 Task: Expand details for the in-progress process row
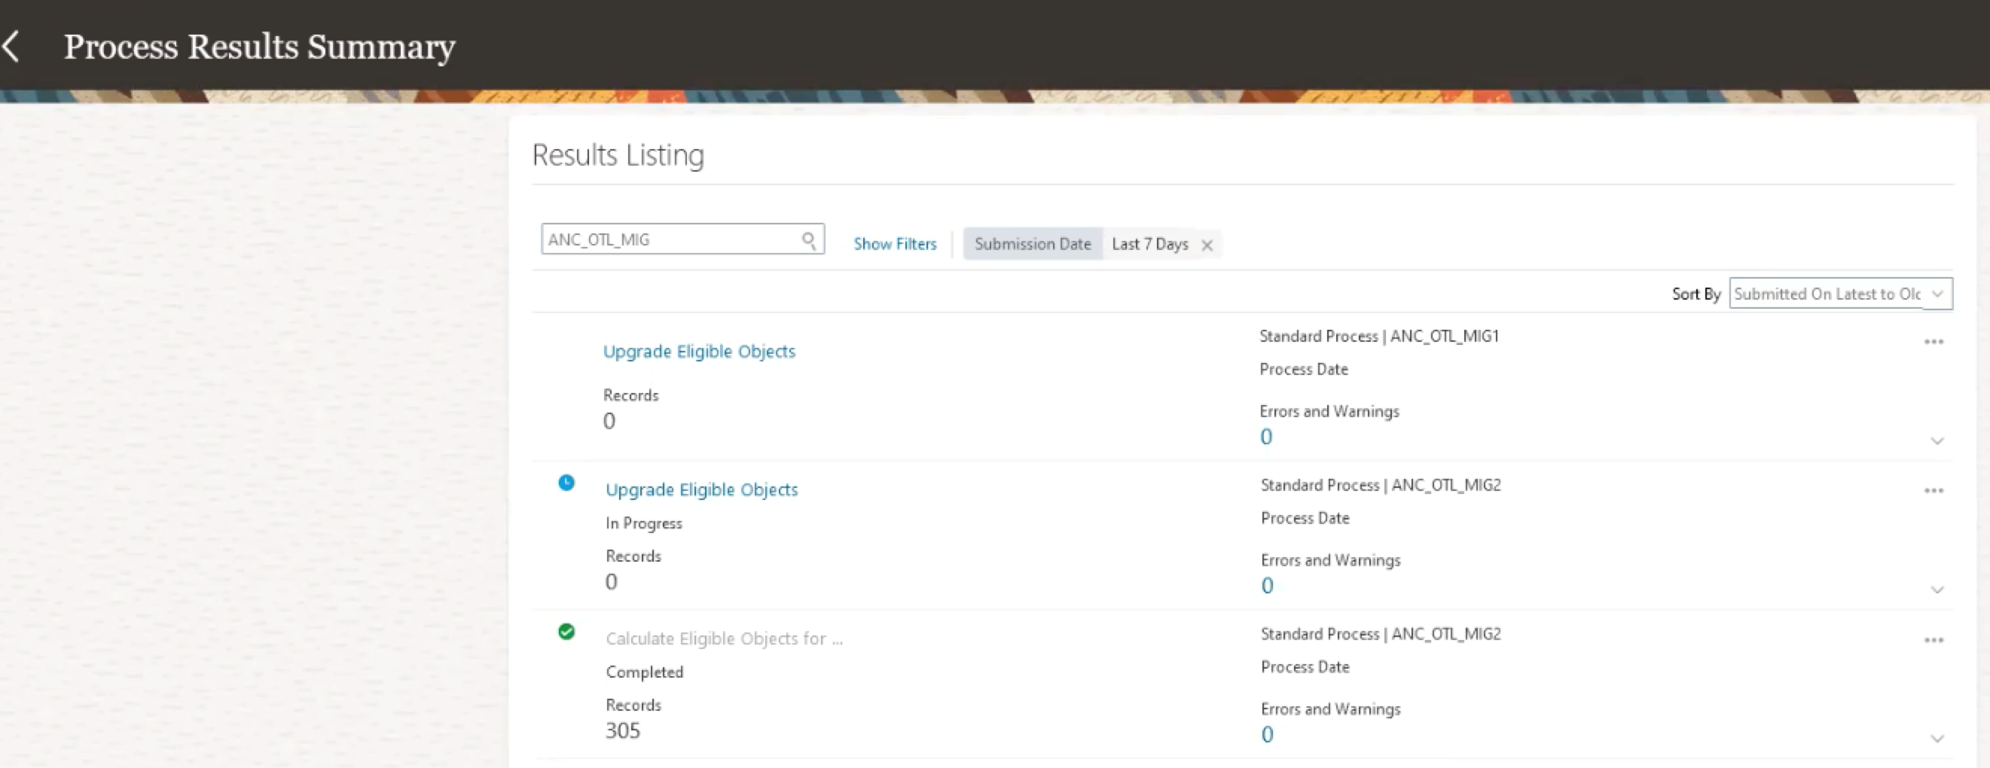tap(1937, 590)
